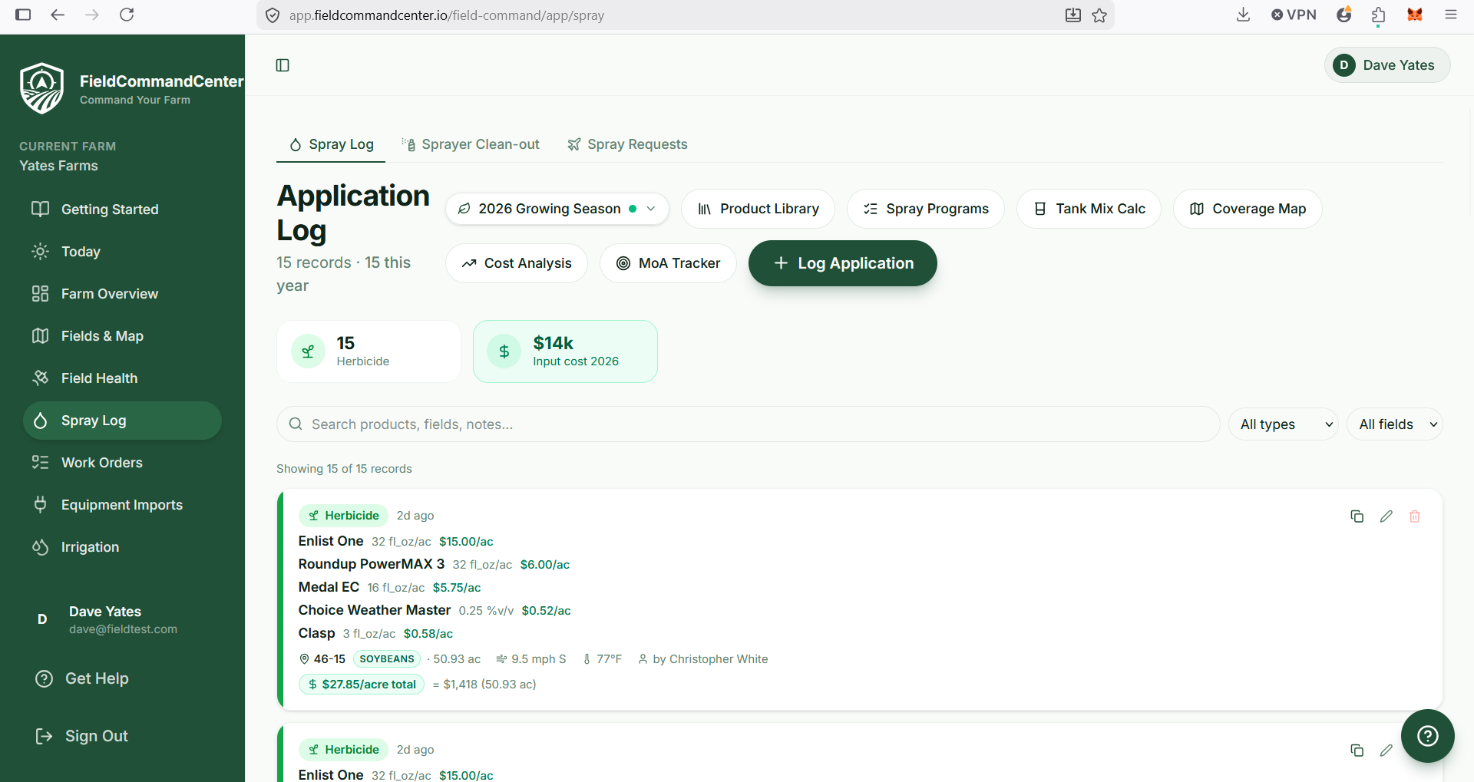Reload the page in the browser

(127, 15)
